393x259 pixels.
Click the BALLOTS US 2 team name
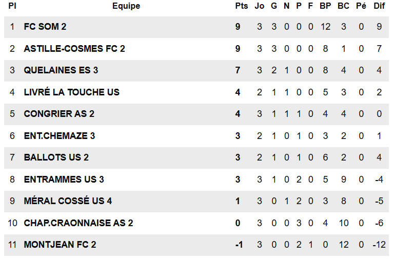(x=56, y=157)
